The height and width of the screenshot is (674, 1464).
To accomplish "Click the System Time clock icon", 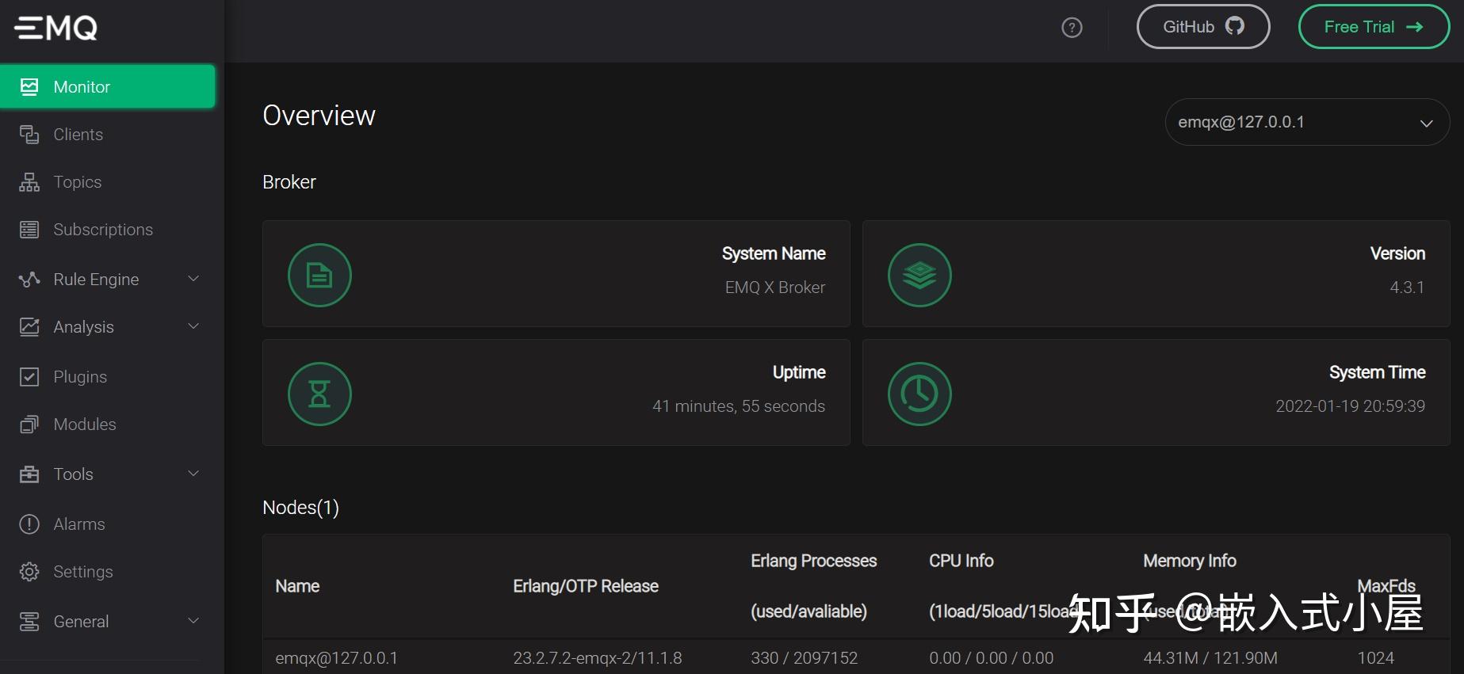I will click(919, 394).
